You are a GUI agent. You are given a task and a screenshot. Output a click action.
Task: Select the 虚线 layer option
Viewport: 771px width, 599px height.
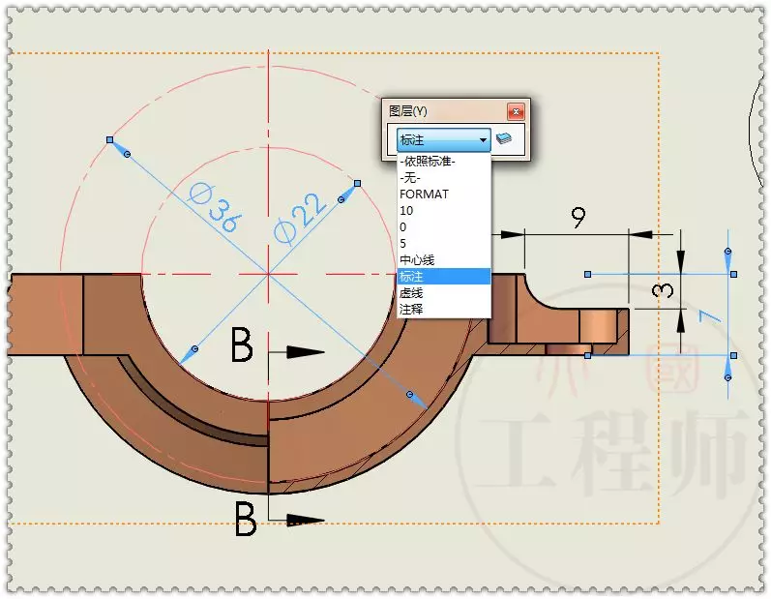click(444, 292)
